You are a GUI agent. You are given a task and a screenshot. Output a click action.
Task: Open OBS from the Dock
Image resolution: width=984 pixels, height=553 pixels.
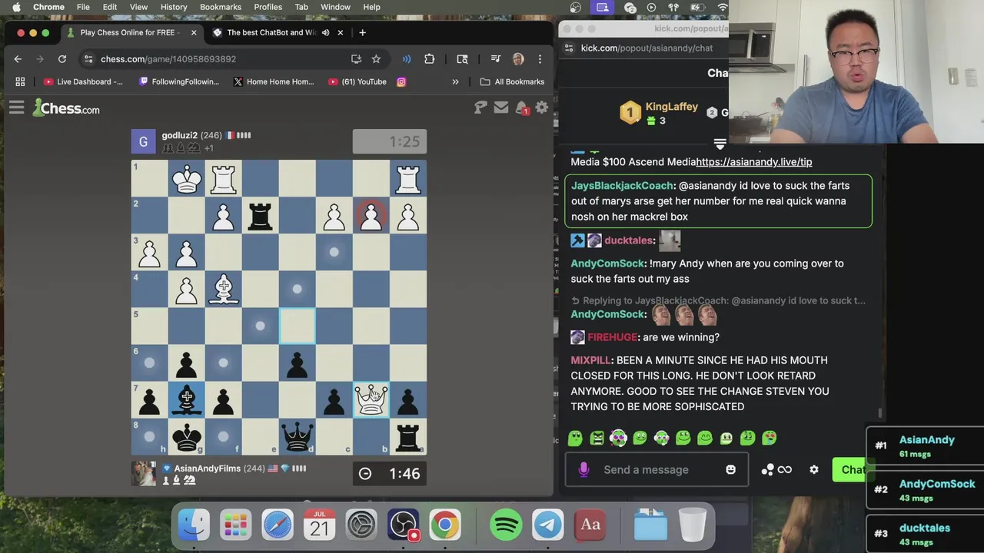click(403, 525)
